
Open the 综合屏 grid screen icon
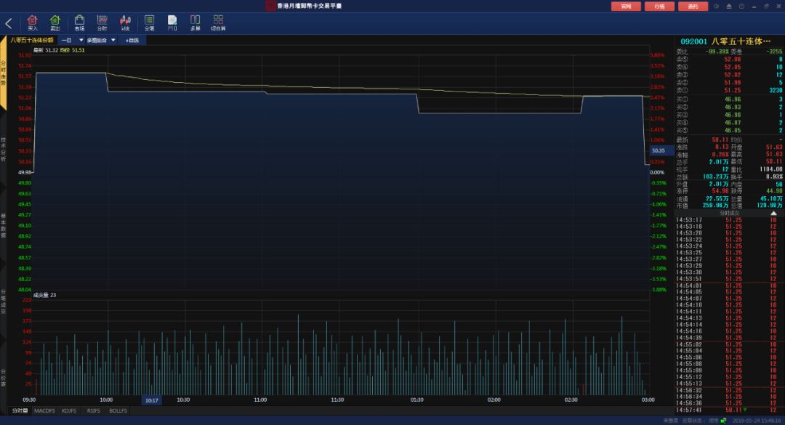tap(218, 23)
